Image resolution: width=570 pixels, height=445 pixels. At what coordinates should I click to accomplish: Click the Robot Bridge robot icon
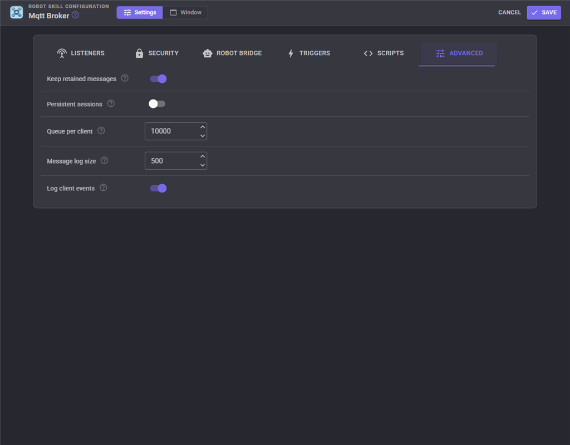[208, 53]
